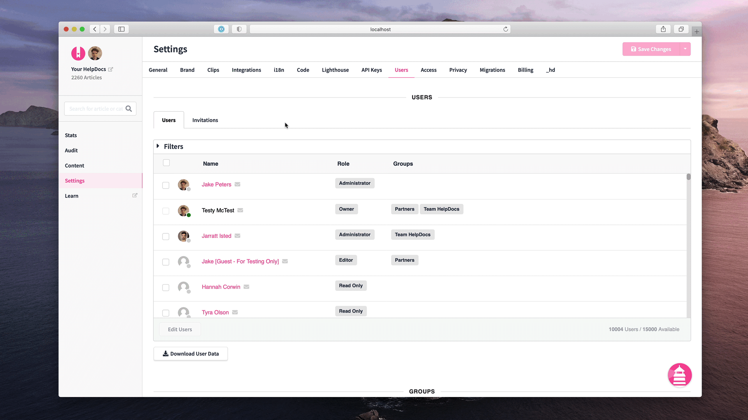Click the Safari sidebar toggle icon
Viewport: 748px width, 420px height.
coord(121,29)
